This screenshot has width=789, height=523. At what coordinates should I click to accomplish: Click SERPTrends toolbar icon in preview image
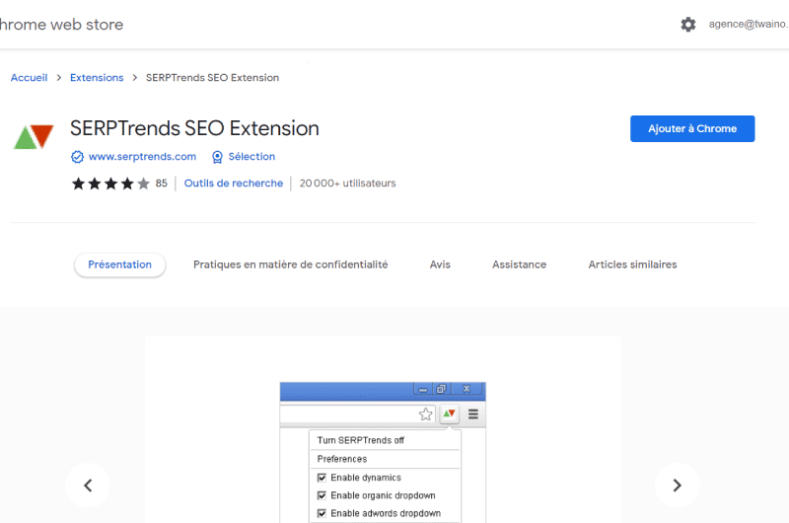point(449,413)
